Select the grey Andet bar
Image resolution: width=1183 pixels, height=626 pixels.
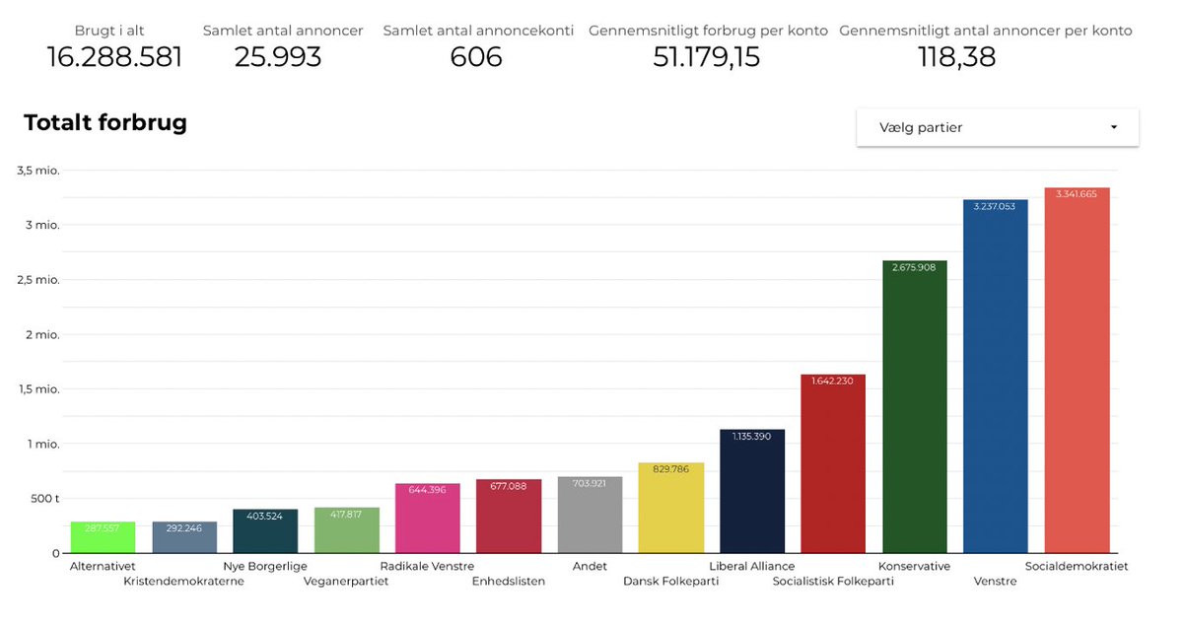click(x=590, y=515)
